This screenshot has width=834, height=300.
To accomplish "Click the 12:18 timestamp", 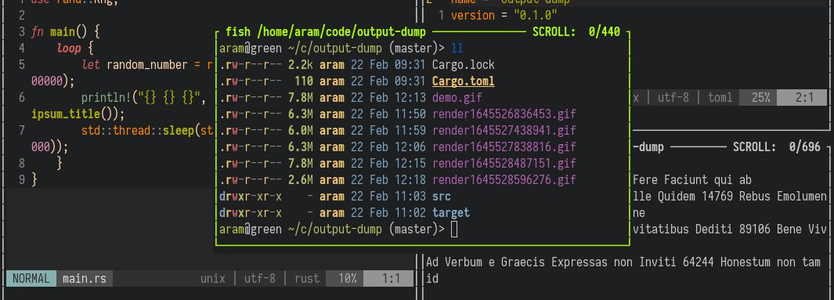I will pos(410,180).
